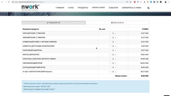Increase quantity of Н-ШОТ ЭНЕРГЕТИЧЕСКИЙ Напиток

pos(116,72)
